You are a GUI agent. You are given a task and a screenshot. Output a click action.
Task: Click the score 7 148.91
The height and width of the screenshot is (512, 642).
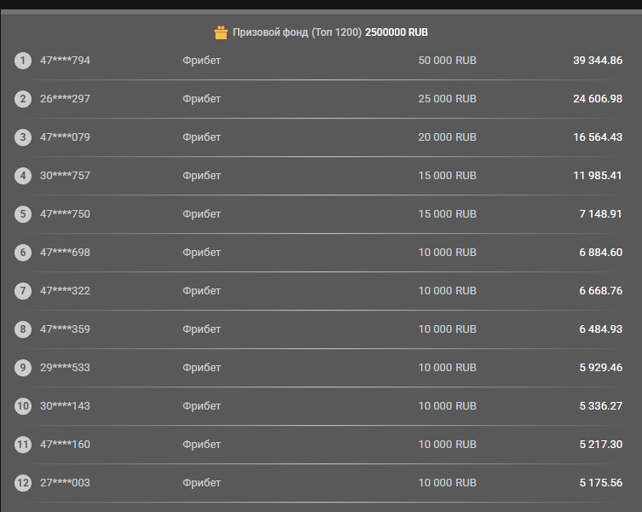click(600, 214)
